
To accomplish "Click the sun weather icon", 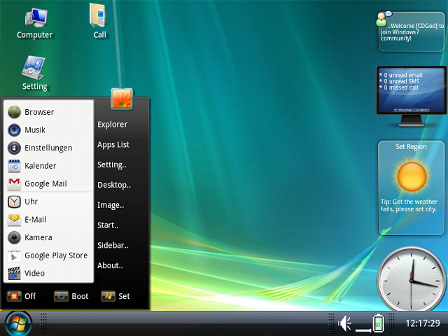I will (412, 176).
